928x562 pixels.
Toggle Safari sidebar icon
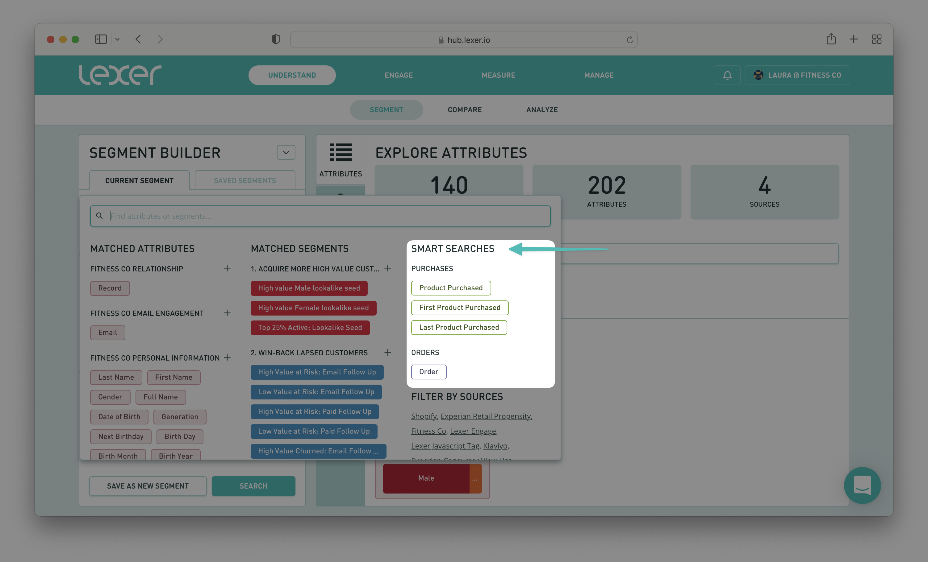pos(101,39)
